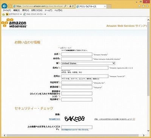Close the アマゾン ウェブ サービス tab
The width and height of the screenshot is (151, 138).
105,6
